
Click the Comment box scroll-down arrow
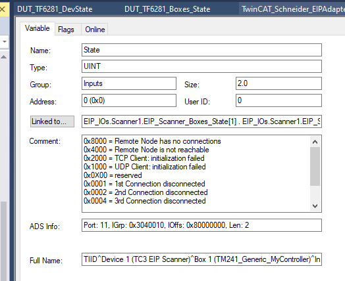[315, 206]
